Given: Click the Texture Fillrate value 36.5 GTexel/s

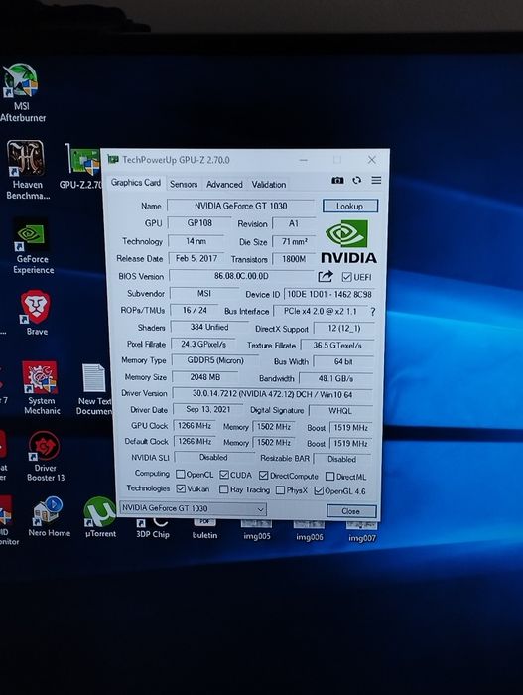Looking at the screenshot, I should click(x=337, y=345).
